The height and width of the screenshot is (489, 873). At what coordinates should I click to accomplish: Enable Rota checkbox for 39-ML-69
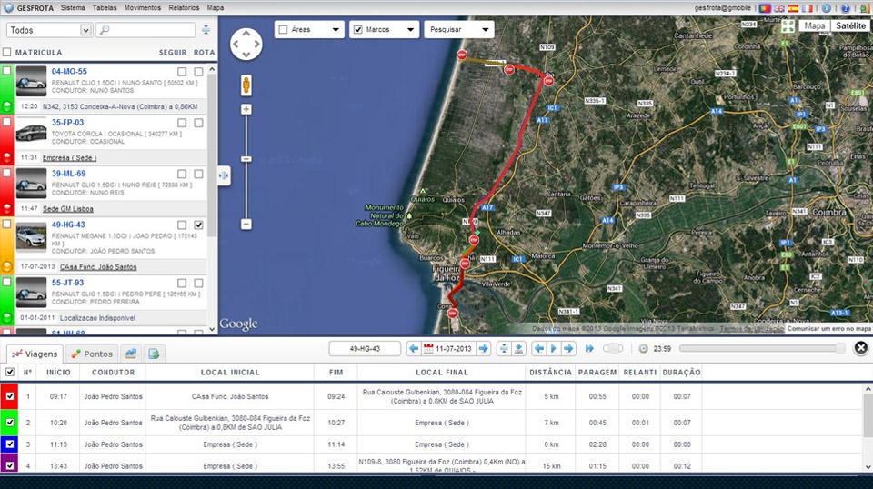[x=199, y=175]
